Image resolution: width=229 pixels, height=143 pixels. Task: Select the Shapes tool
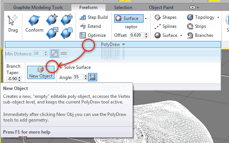tap(166, 17)
